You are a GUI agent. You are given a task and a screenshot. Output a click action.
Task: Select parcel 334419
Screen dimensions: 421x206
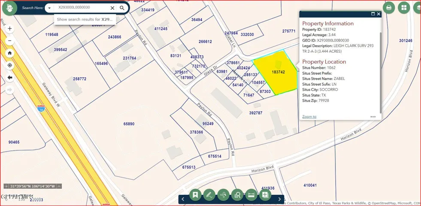point(148,10)
